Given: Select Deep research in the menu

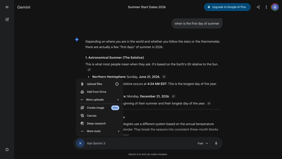Looking at the screenshot, I should 96,123.
